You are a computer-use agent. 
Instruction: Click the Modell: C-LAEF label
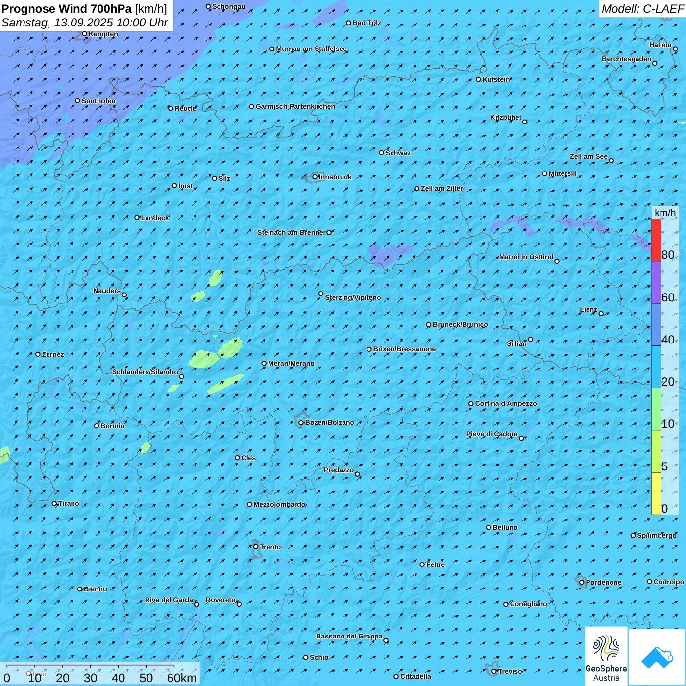pos(642,9)
